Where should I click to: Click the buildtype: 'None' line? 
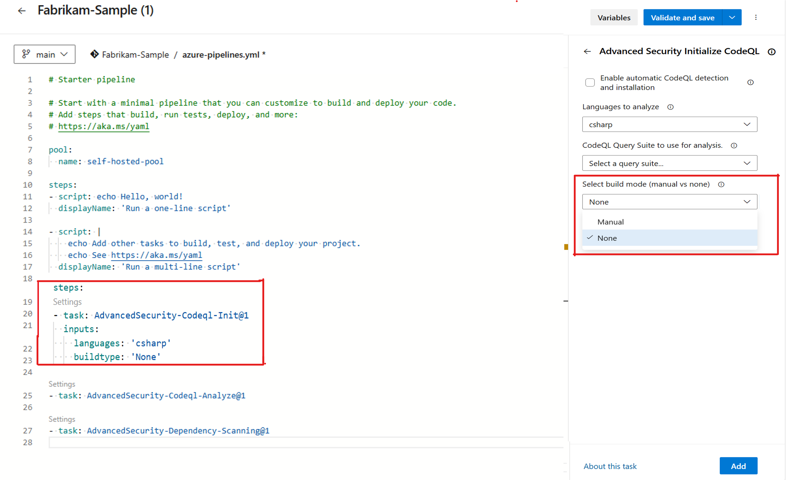coord(117,357)
